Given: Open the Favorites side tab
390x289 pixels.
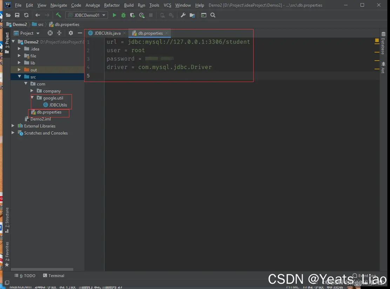Looking at the screenshot, I should pos(7,254).
